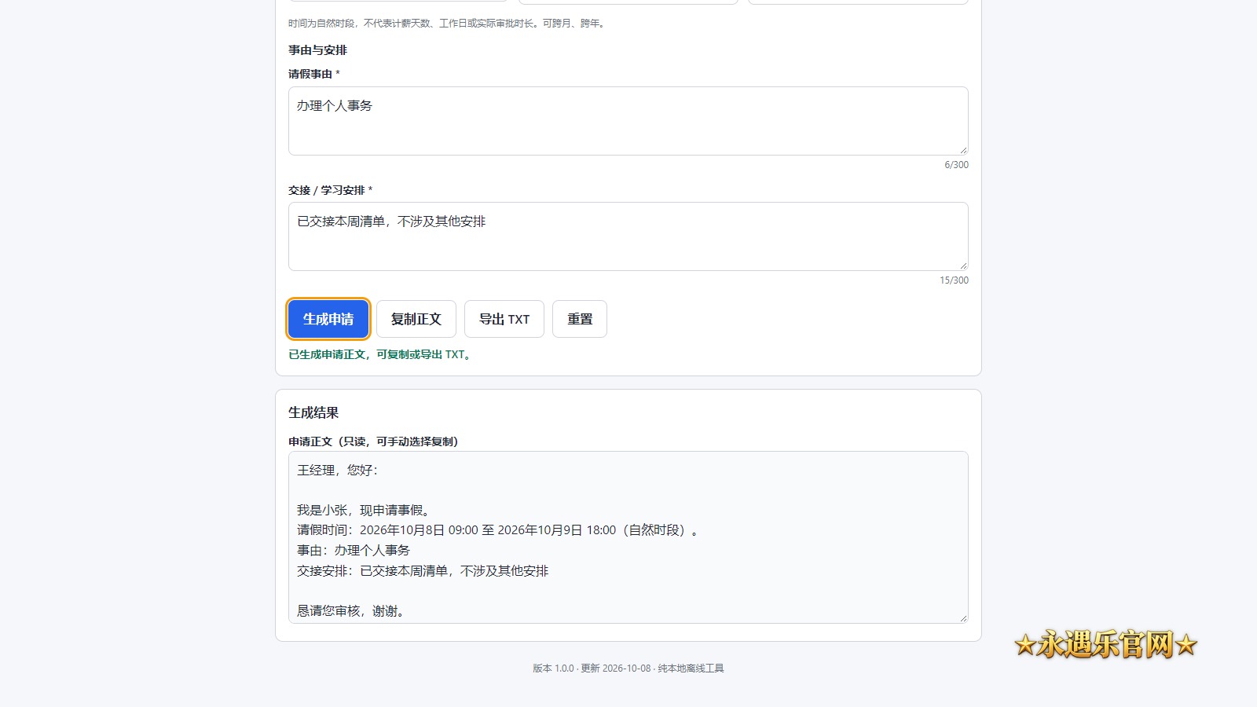
Task: Click the 请假时间 line in the result
Action: (498, 530)
